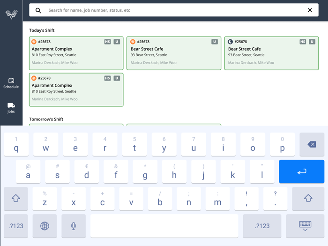
Task: Tap the j key
Action: pos(203,171)
